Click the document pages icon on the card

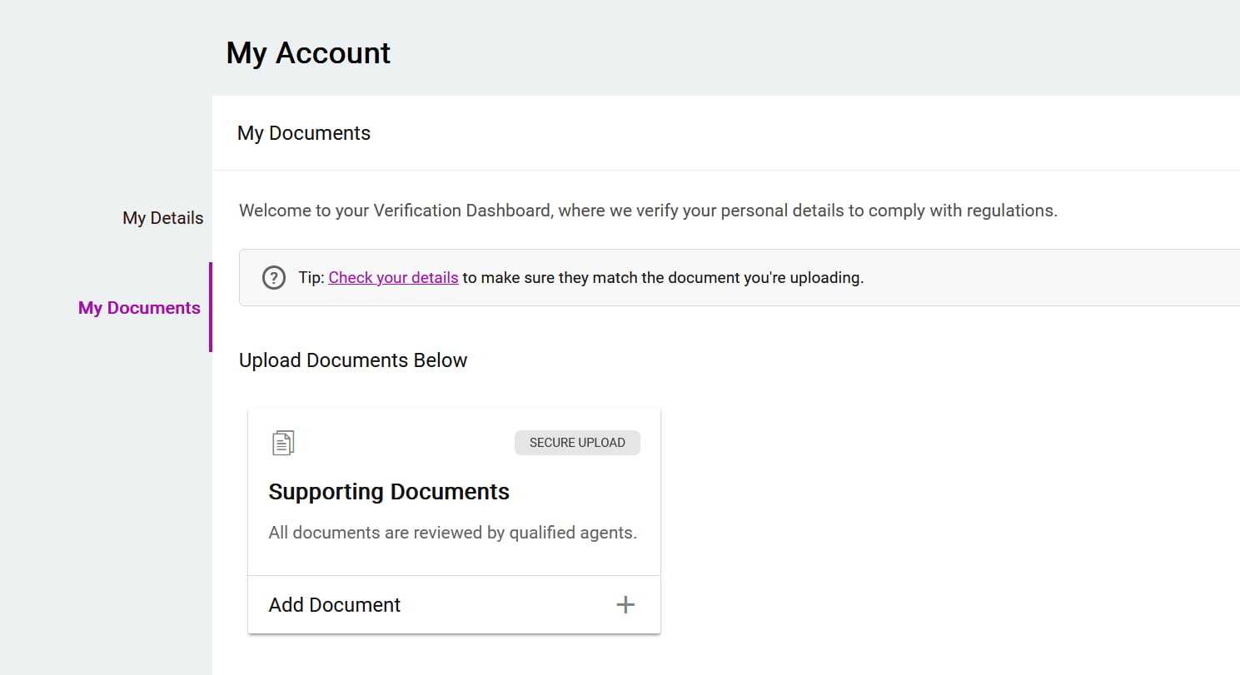[x=283, y=443]
